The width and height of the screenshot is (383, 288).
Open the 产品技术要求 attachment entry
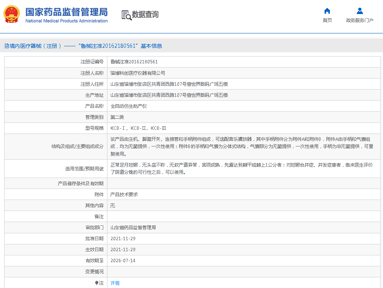click(124, 195)
